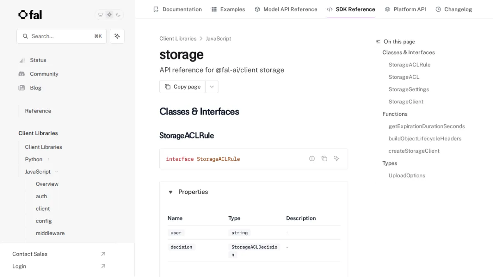Click Changelog clock icon
Viewport: 493px width, 277px height.
[x=438, y=9]
